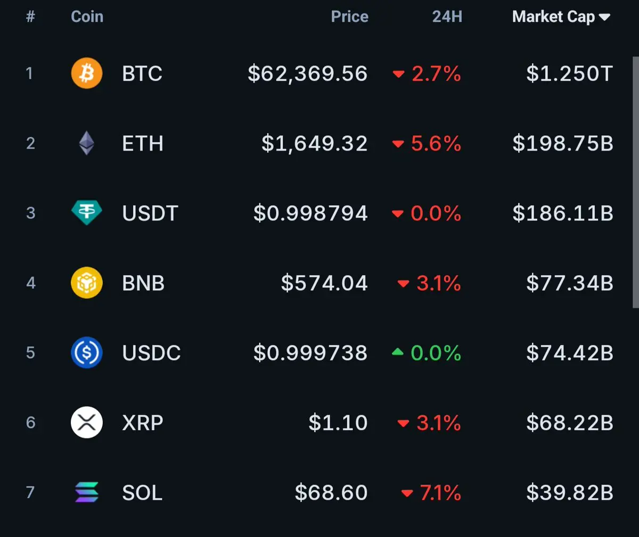Sort by the 24H change column
Image resolution: width=639 pixels, height=537 pixels.
[x=447, y=16]
